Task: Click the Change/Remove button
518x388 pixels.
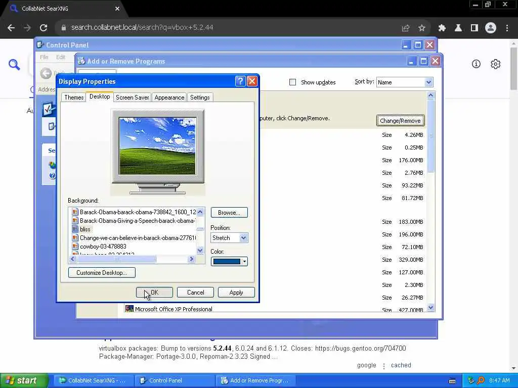Action: click(400, 121)
